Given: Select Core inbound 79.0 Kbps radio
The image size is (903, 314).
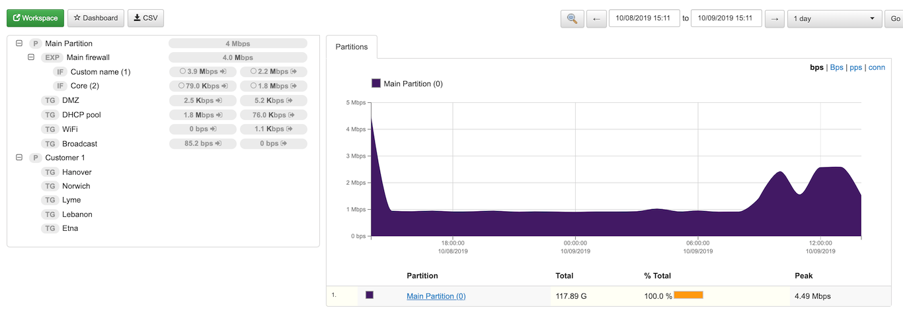Looking at the screenshot, I should pos(182,86).
